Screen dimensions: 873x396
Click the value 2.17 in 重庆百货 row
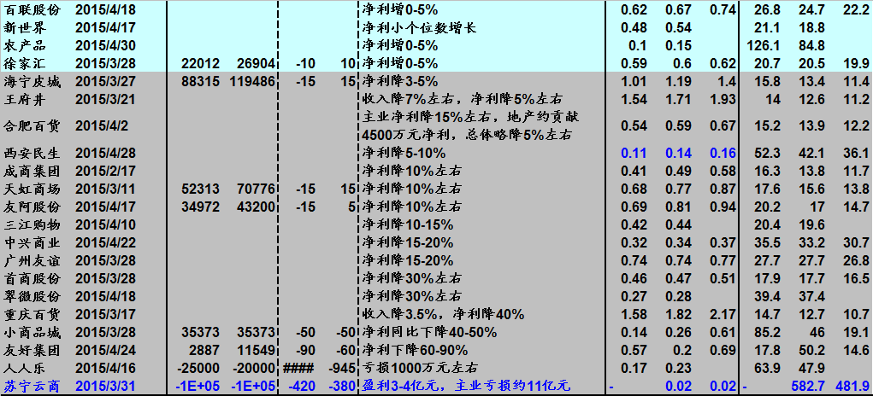(x=723, y=314)
